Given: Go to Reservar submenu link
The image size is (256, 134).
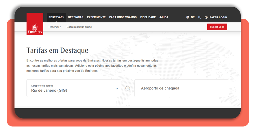Looking at the screenshot, I should tap(55, 27).
